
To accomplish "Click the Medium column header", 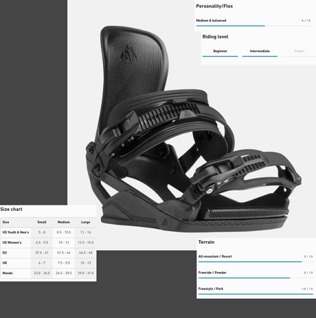I will click(x=64, y=222).
